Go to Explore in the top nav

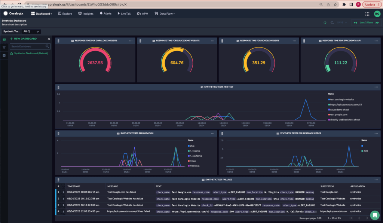coord(65,14)
